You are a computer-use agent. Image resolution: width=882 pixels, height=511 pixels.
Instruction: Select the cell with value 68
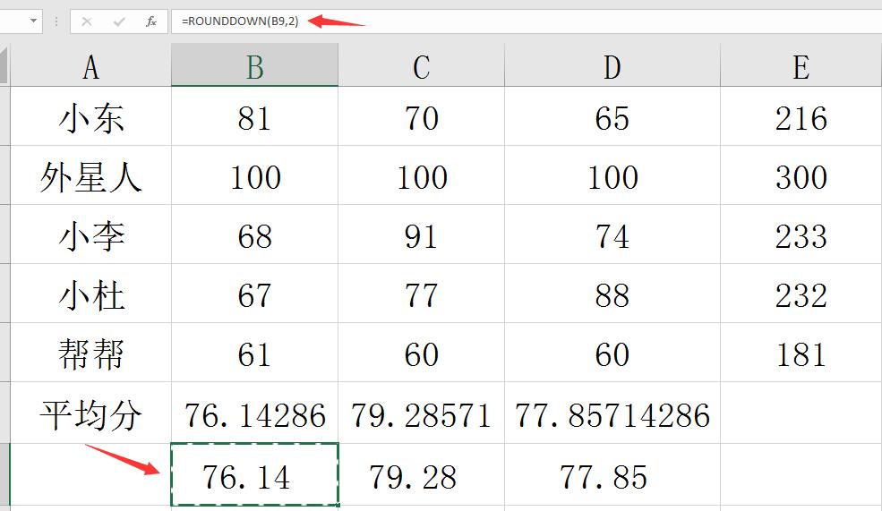click(255, 234)
